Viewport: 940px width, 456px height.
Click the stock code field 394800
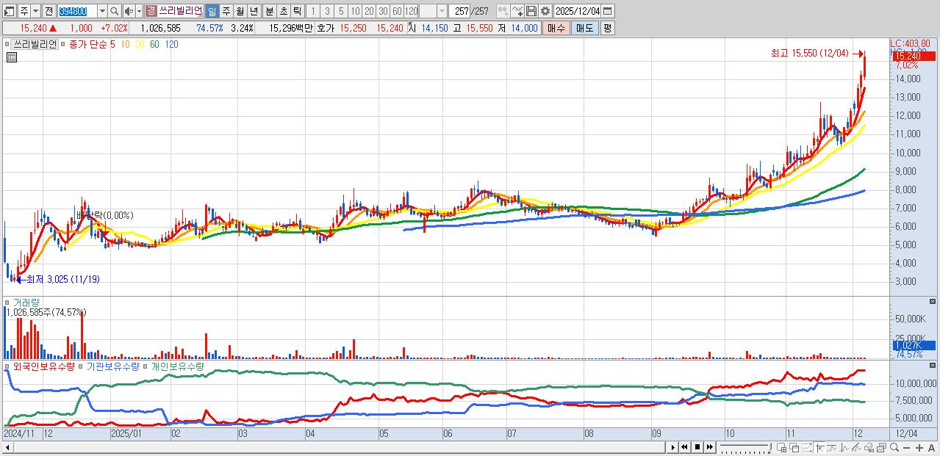click(x=76, y=11)
